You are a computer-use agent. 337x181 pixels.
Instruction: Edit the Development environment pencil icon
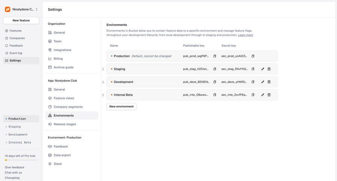pos(262,82)
